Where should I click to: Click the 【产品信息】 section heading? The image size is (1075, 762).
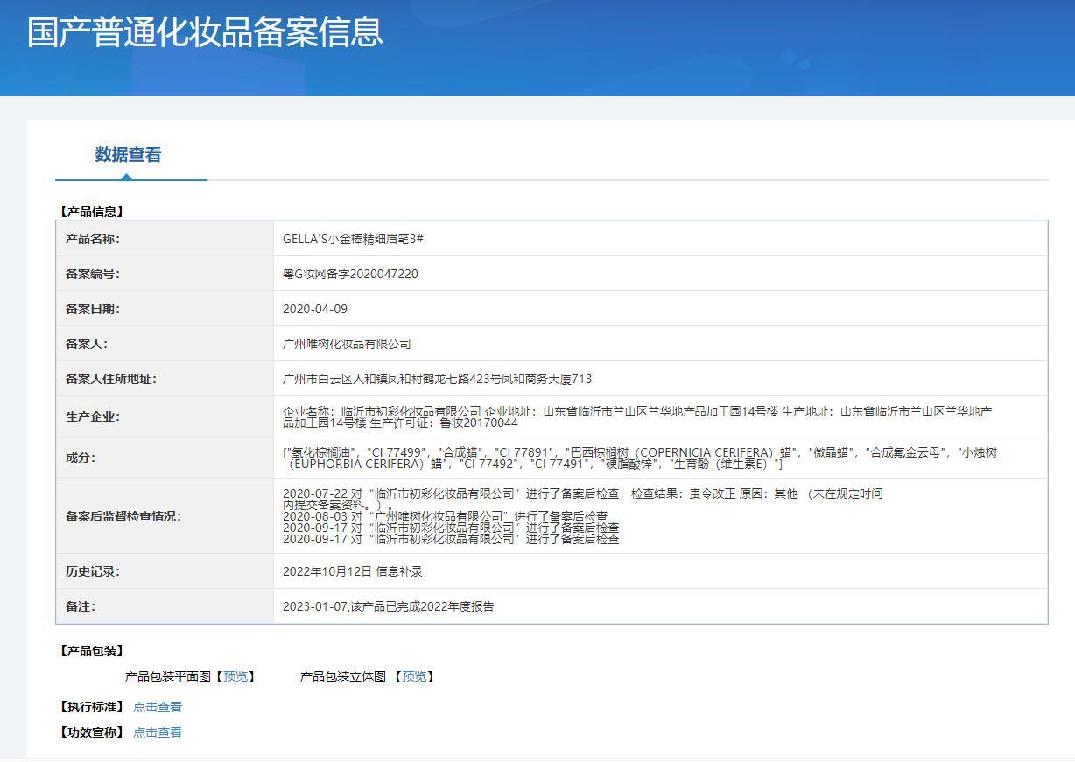tap(91, 212)
